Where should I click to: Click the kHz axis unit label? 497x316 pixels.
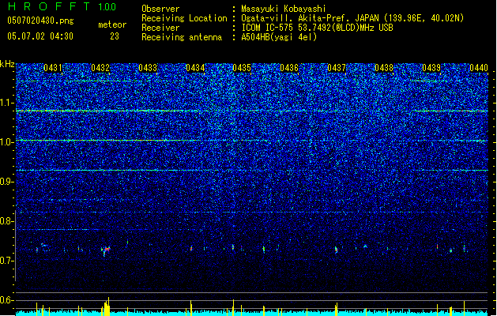tap(7, 64)
